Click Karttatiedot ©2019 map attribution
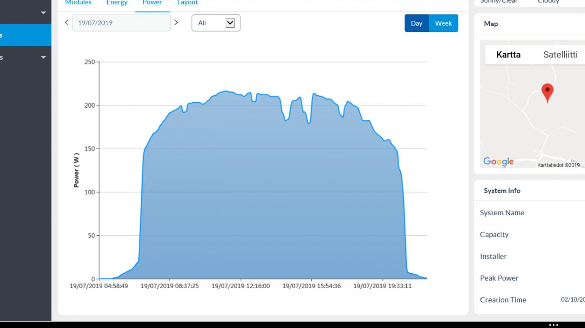 558,165
